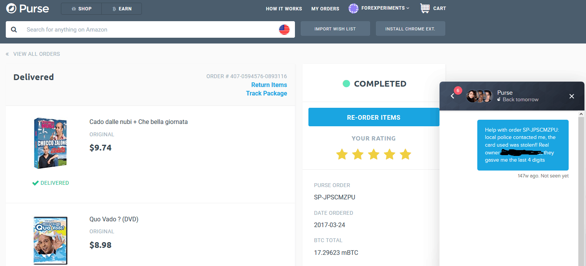
Task: Click the INSTALL CHROME EXT. button
Action: pos(410,28)
